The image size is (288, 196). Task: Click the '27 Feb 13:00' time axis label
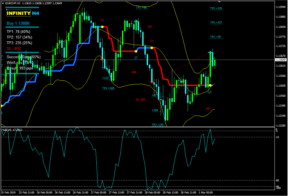click(116, 193)
